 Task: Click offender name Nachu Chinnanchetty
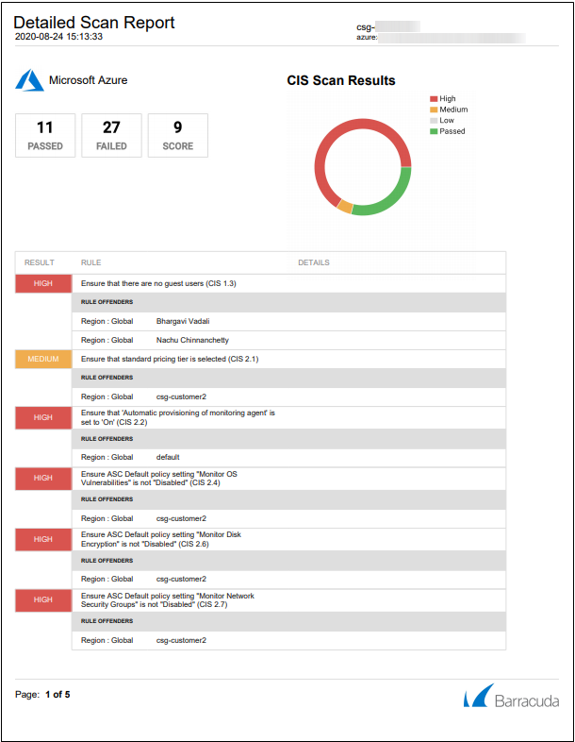point(192,340)
